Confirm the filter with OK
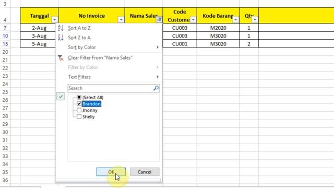The width and height of the screenshot is (334, 188). pyautogui.click(x=111, y=172)
